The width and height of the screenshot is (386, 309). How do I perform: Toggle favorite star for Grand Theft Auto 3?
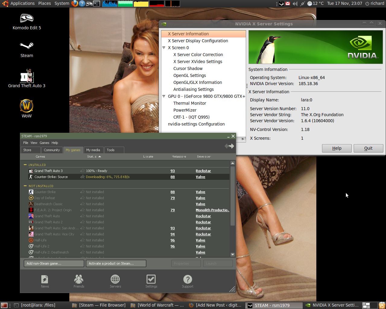[x=82, y=171]
